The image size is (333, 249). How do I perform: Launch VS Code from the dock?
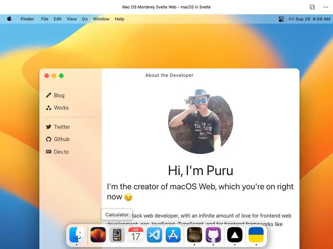click(x=154, y=235)
